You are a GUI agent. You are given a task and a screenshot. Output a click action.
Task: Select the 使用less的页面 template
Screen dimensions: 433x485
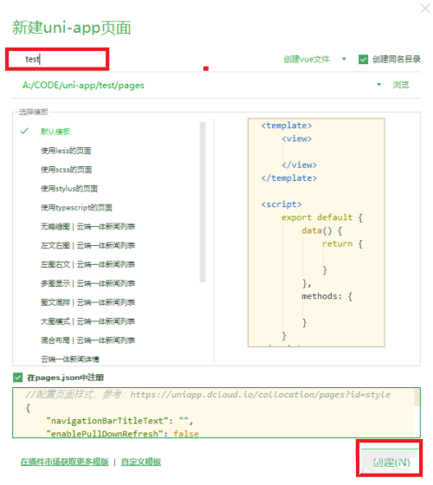click(66, 151)
